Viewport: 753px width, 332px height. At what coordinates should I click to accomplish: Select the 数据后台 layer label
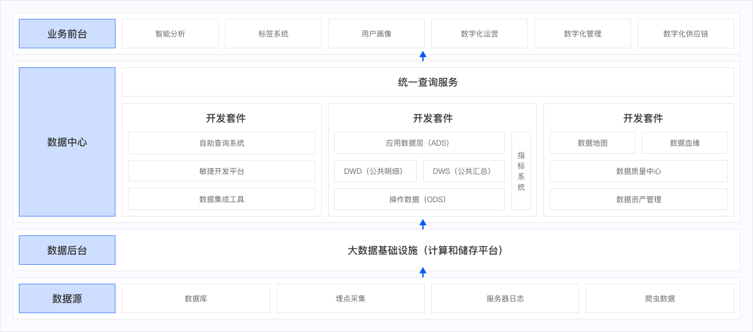pyautogui.click(x=67, y=250)
